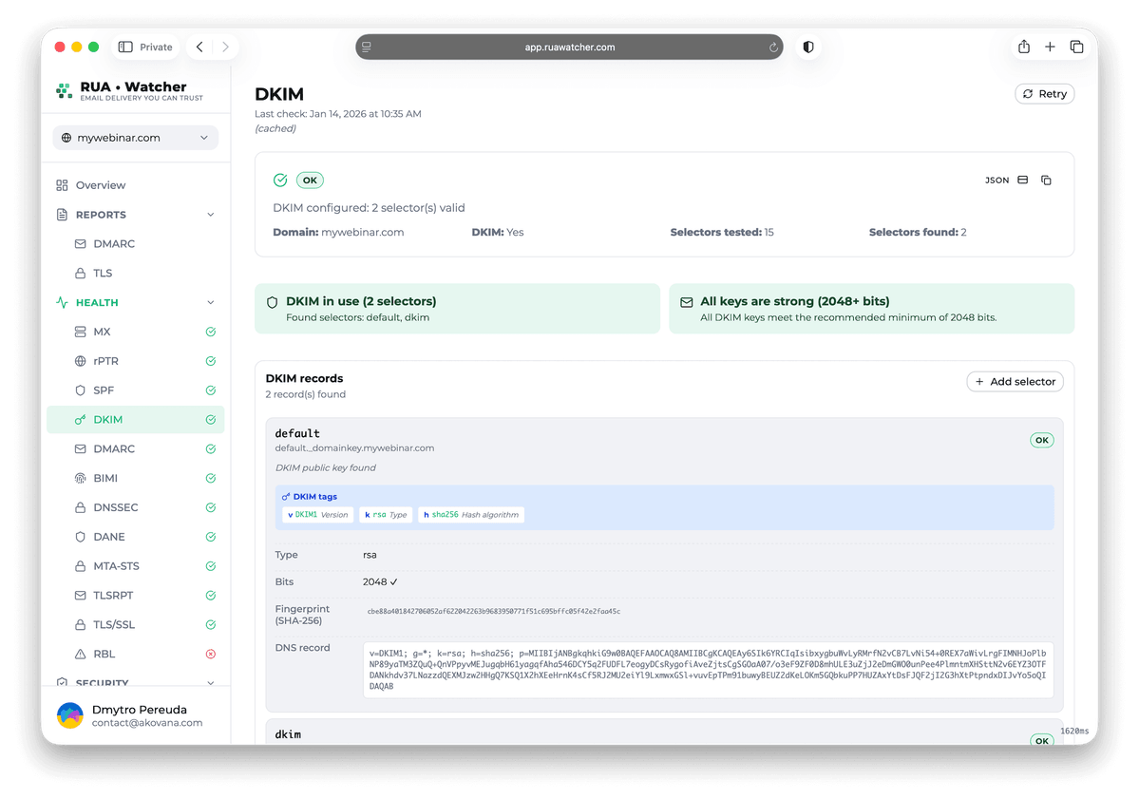
Task: Click the table view icon beside JSON
Action: coord(1021,180)
